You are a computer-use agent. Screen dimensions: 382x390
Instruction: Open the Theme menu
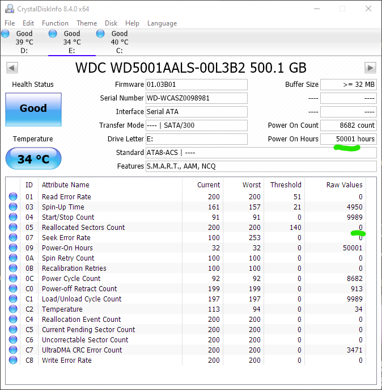pyautogui.click(x=87, y=23)
